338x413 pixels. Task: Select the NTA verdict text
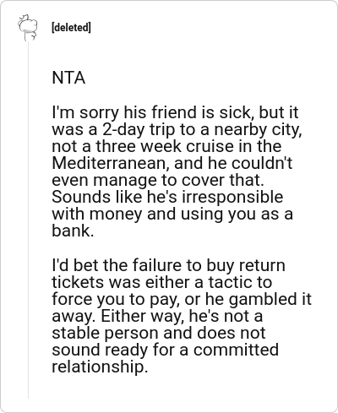(68, 78)
